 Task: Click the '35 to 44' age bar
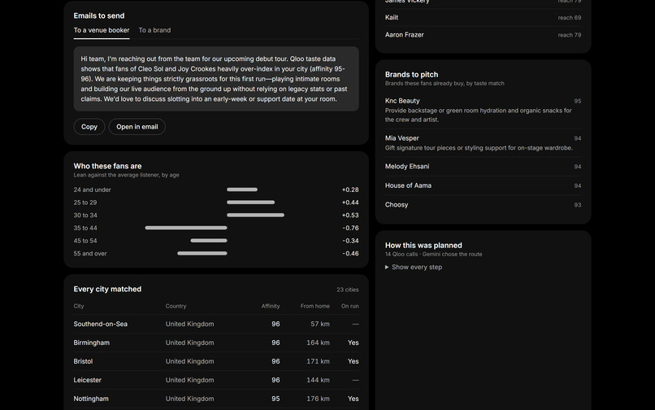tap(186, 228)
